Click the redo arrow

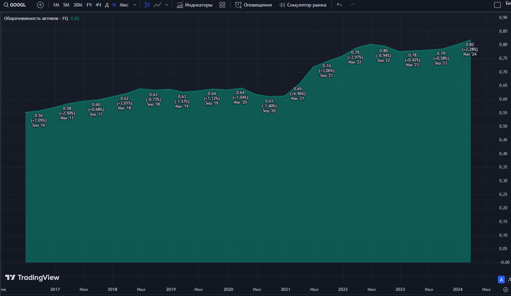(x=352, y=5)
